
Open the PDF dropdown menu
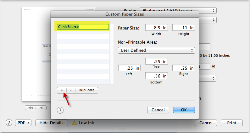pyautogui.click(x=23, y=123)
